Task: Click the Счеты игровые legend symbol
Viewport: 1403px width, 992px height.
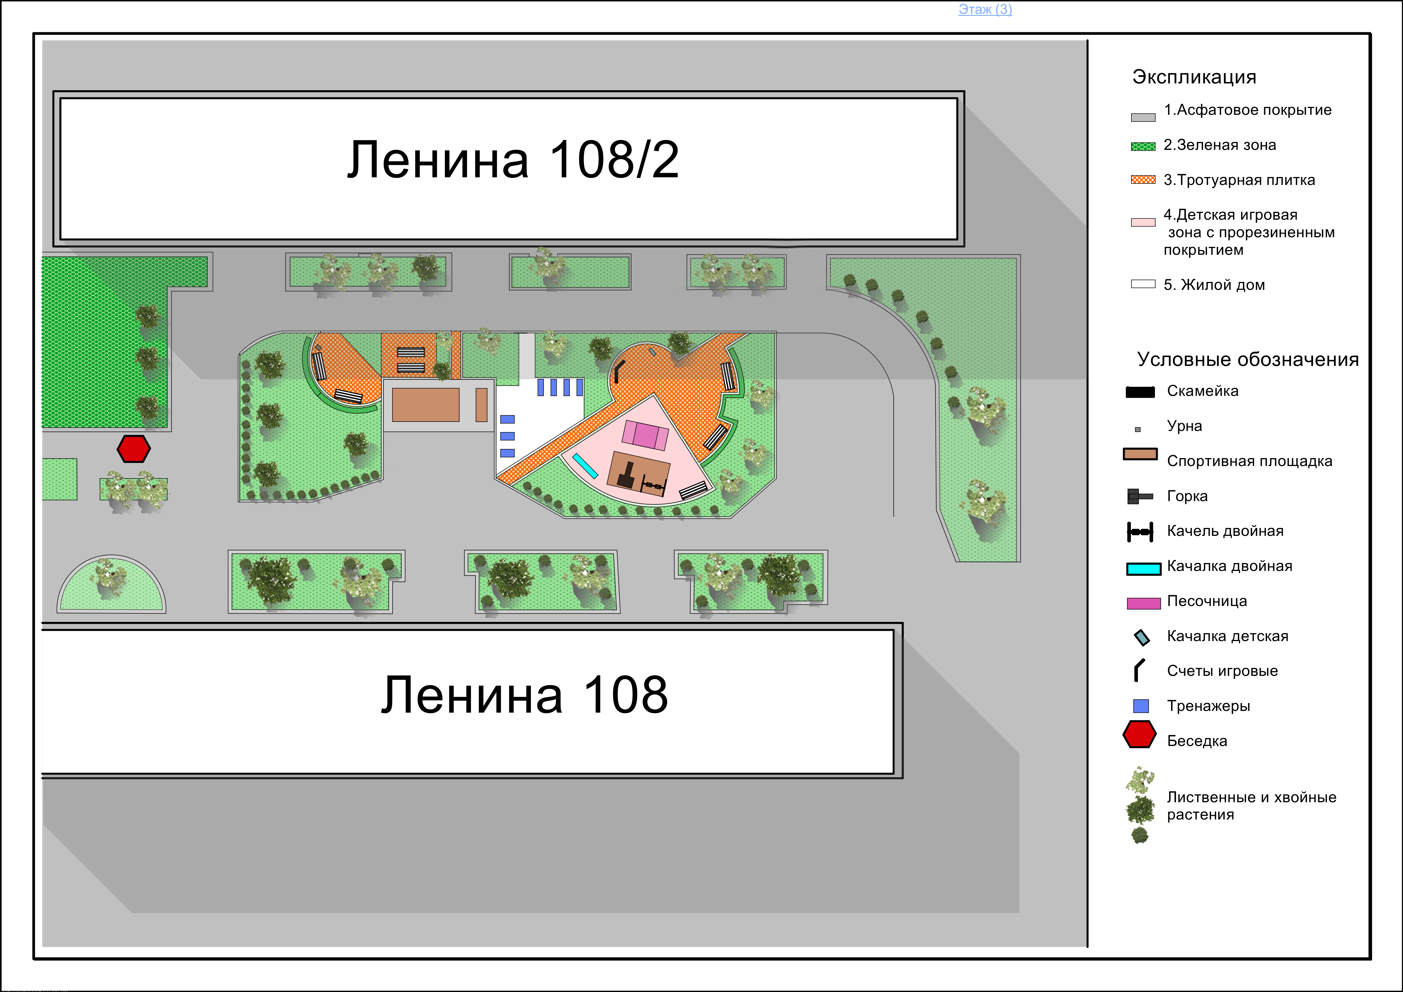Action: 1139,670
